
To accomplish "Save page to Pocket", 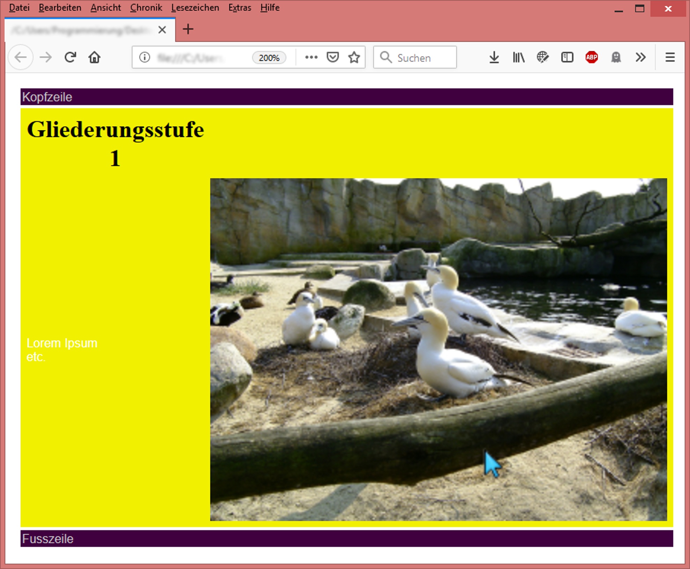I will tap(333, 57).
